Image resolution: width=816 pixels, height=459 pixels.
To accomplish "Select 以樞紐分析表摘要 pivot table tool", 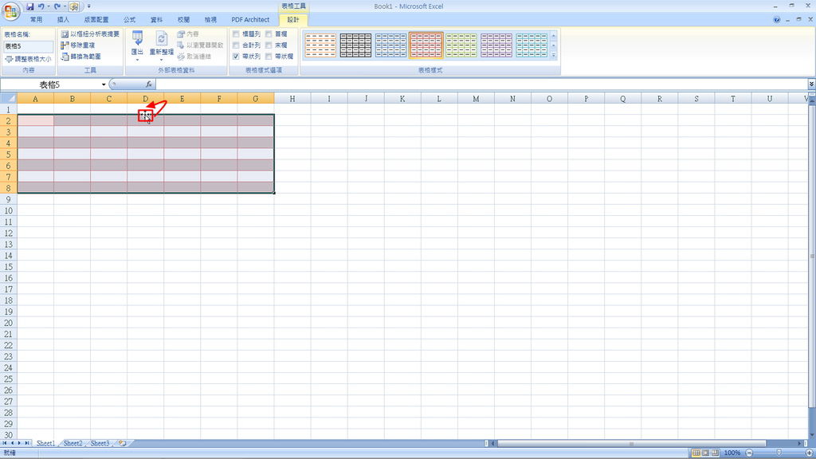I will point(90,33).
